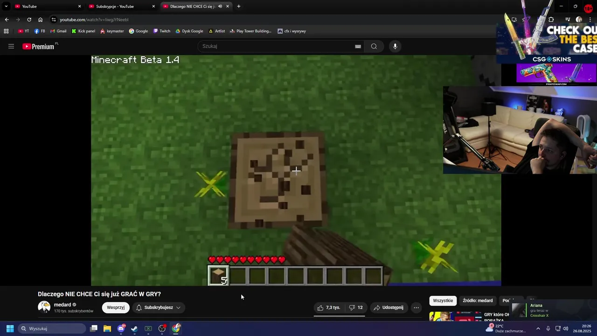This screenshot has width=597, height=336.
Task: Expand the Subskrybujesz dropdown
Action: (158, 308)
